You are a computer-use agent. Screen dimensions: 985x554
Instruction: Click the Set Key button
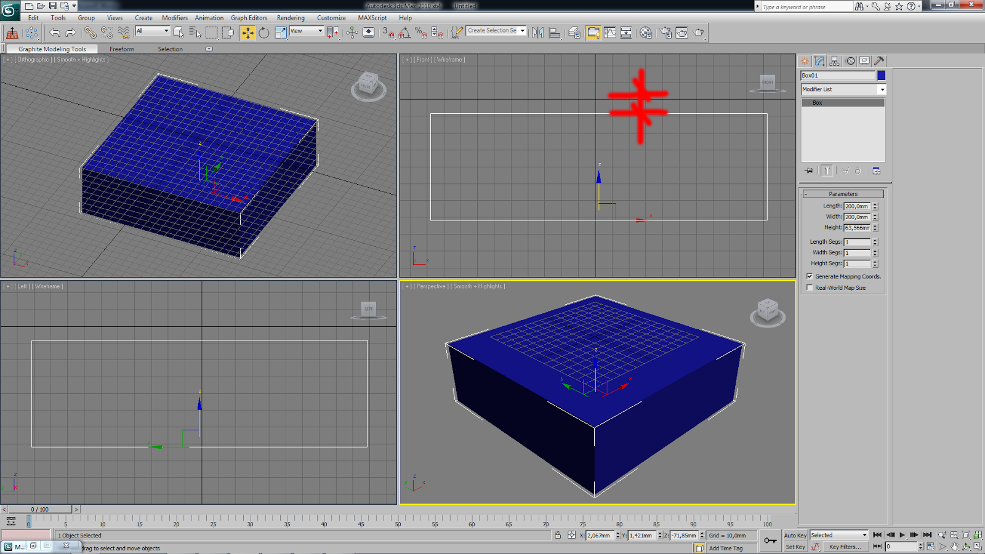click(x=794, y=547)
